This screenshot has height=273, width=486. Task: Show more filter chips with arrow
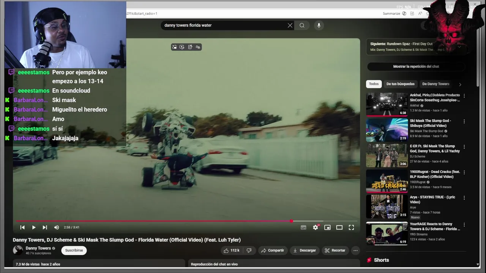point(460,84)
